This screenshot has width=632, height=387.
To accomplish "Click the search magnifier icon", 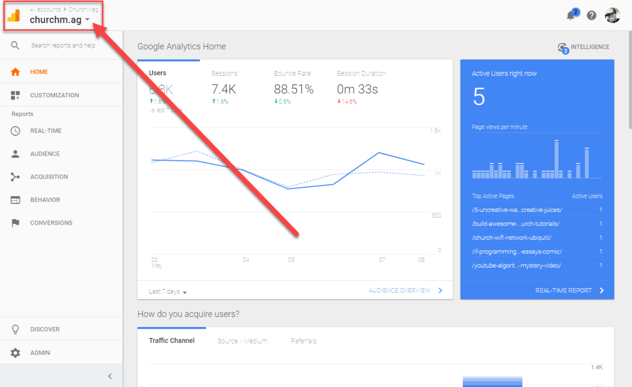I will (x=15, y=45).
